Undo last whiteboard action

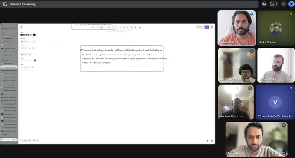(x=34, y=141)
